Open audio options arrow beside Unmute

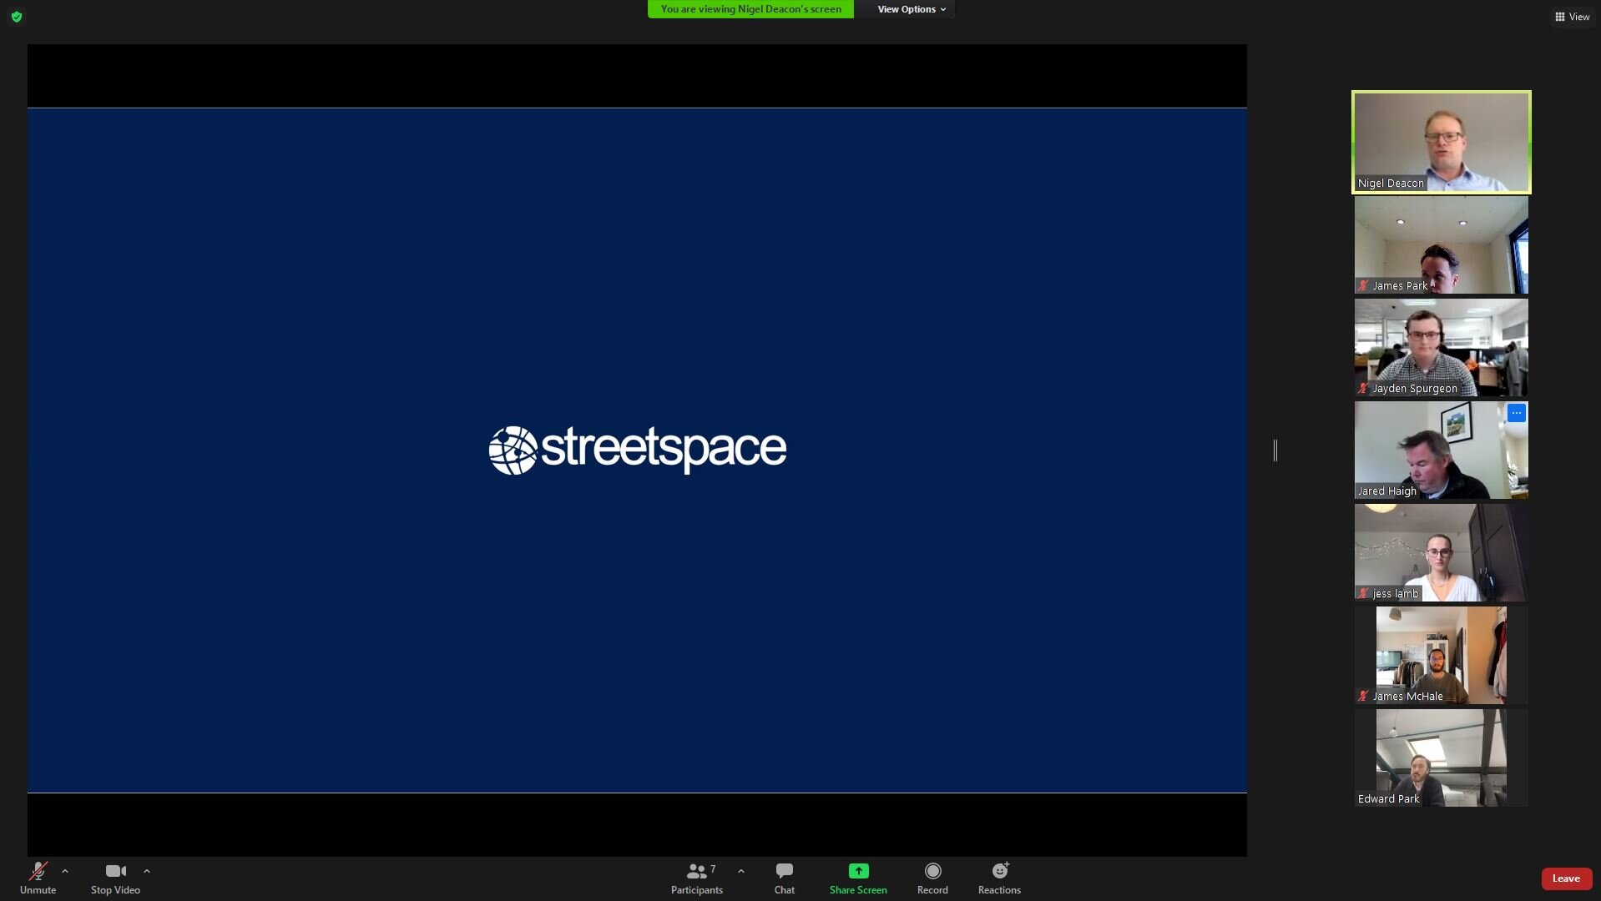pyautogui.click(x=65, y=871)
